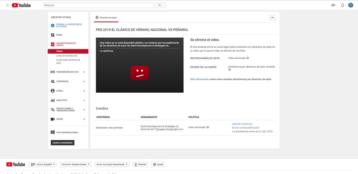Open the account avatar menu

[351, 5]
